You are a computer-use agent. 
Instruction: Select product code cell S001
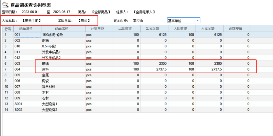pos(19,104)
